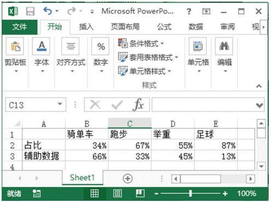Open the Name Box dropdown arrow

pos(60,104)
